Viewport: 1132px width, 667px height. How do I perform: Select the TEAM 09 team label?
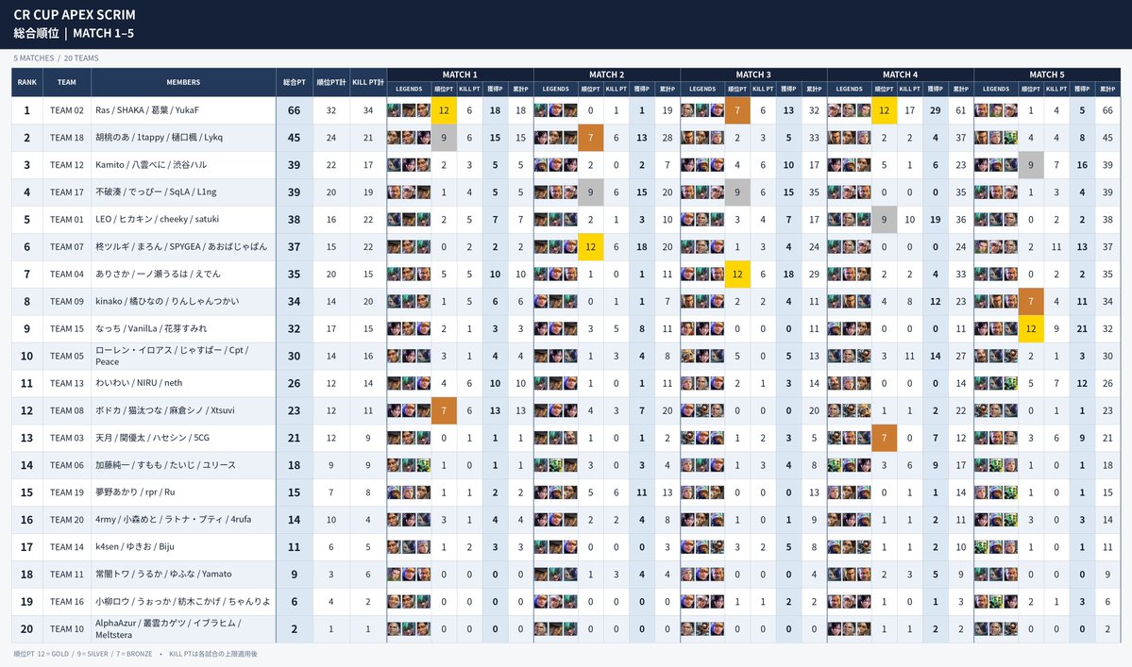66,301
